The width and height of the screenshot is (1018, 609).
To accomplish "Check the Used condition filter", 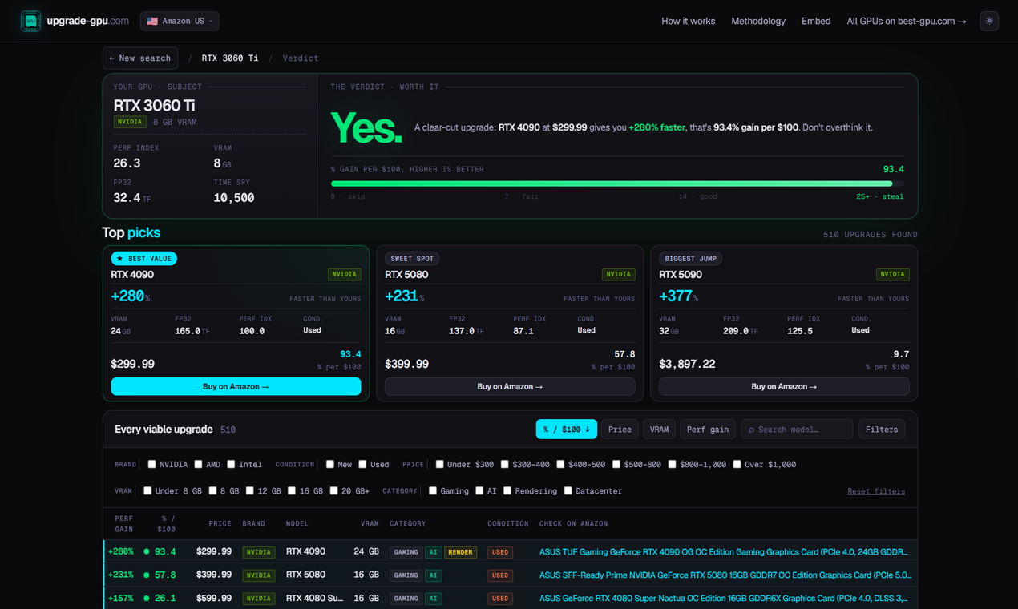I will click(362, 464).
